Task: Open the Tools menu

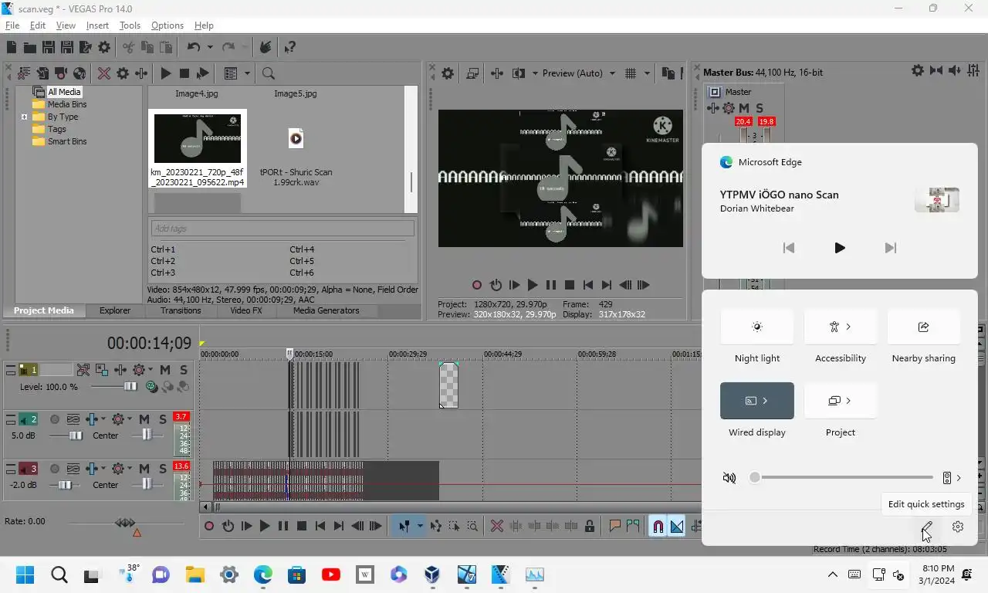Action: click(130, 25)
